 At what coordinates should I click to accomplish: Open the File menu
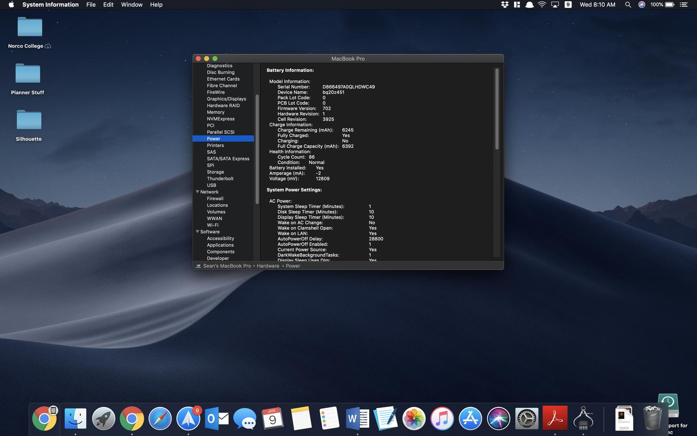(x=91, y=4)
